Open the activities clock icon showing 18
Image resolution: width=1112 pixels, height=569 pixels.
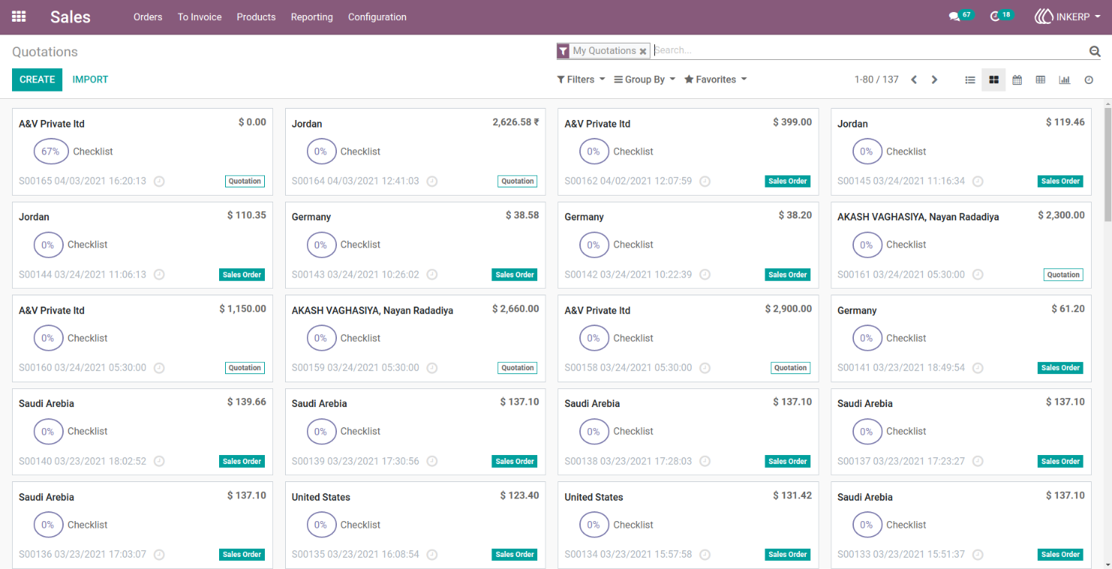[1001, 16]
